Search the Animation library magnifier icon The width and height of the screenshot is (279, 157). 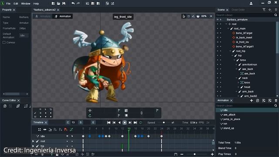click(276, 106)
